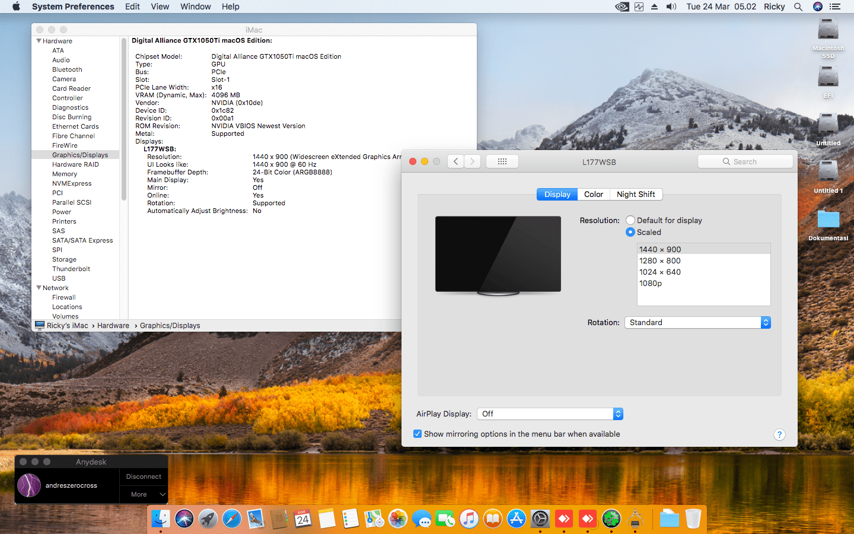Viewport: 854px width, 534px height.
Task: Switch to the Color tab
Action: click(x=593, y=194)
